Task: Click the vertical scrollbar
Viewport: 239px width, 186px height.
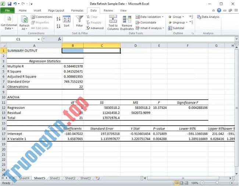Action: click(x=236, y=108)
